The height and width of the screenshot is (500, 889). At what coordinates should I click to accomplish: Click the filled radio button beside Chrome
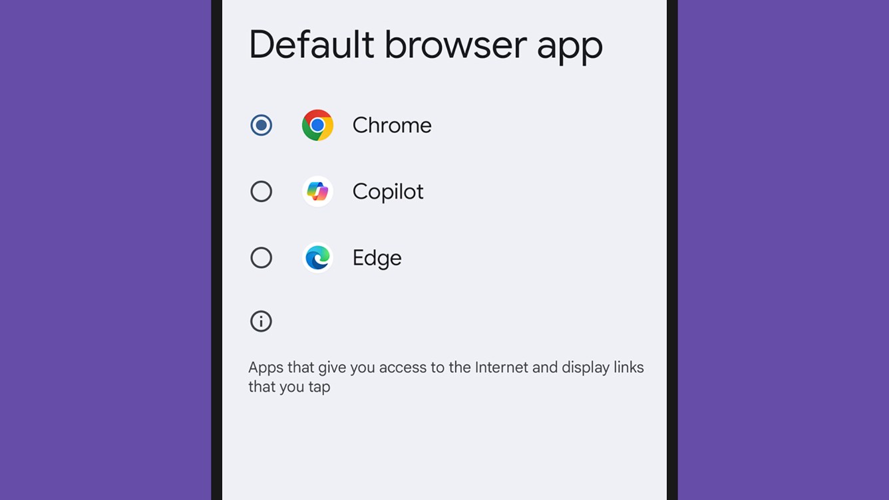click(x=261, y=125)
